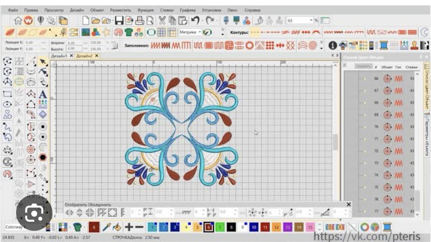Image resolution: width=431 pixels, height=242 pixels.
Task: Undo the last action with the arrow
Action: pos(195,20)
